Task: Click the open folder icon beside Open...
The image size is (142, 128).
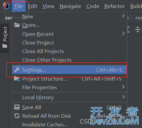Action: pos(17,25)
